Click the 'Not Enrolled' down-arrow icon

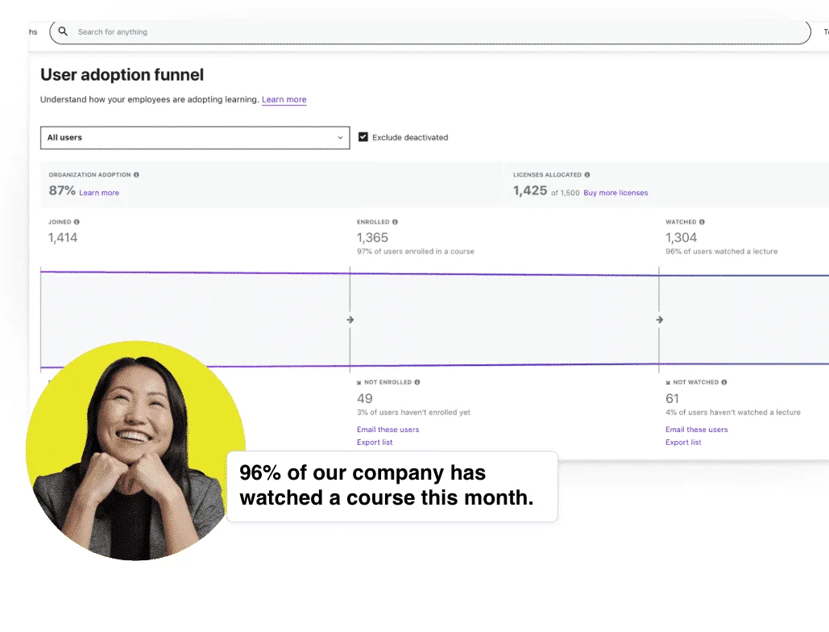359,382
